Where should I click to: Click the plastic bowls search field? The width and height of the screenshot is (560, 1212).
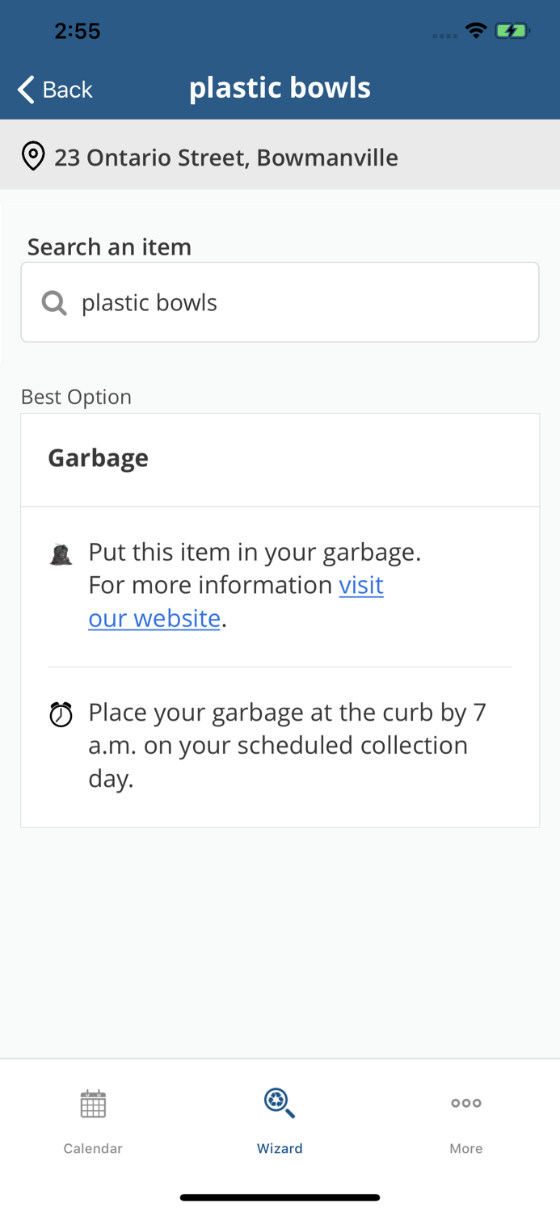coord(280,302)
